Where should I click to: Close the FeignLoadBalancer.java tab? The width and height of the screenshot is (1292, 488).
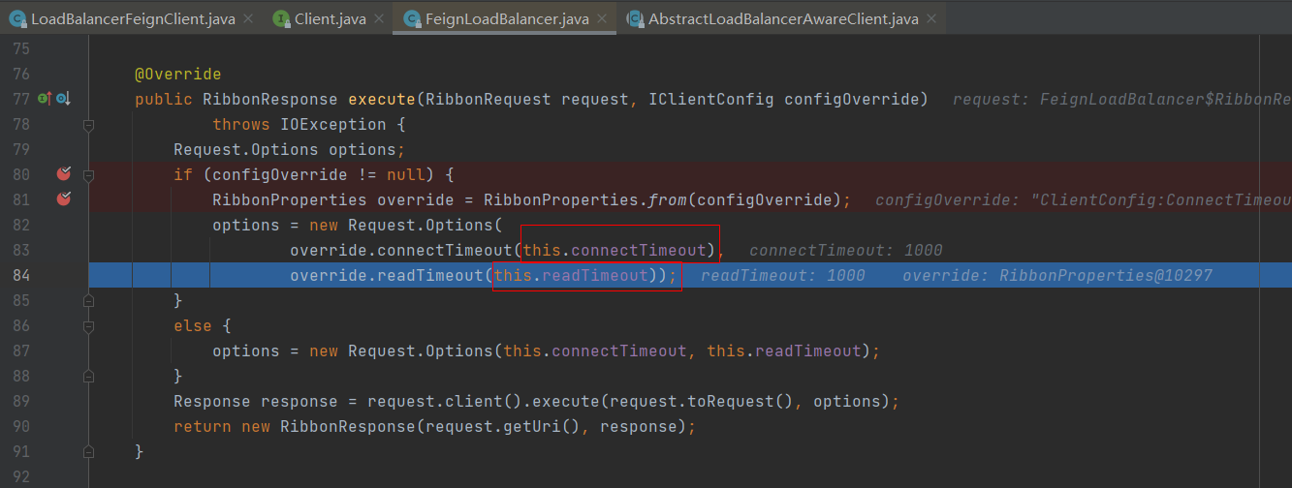click(x=600, y=18)
